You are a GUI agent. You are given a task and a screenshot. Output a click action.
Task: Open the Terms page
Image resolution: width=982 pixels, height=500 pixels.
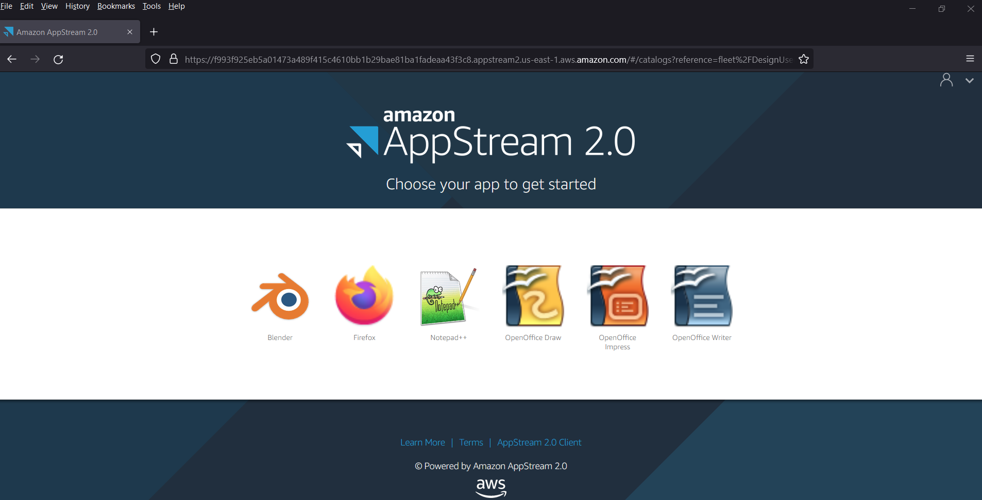470,442
